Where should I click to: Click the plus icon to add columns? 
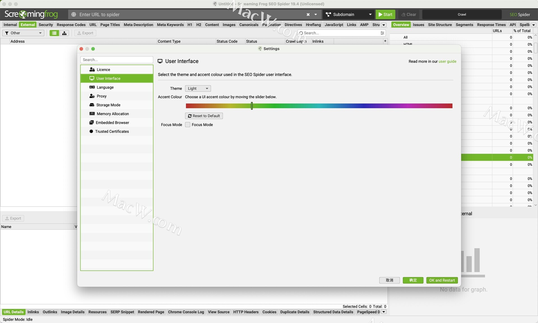click(x=385, y=41)
